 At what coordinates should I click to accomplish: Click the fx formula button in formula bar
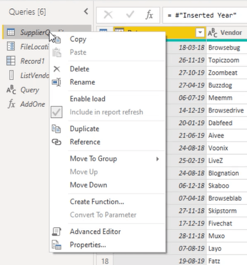coord(149,15)
